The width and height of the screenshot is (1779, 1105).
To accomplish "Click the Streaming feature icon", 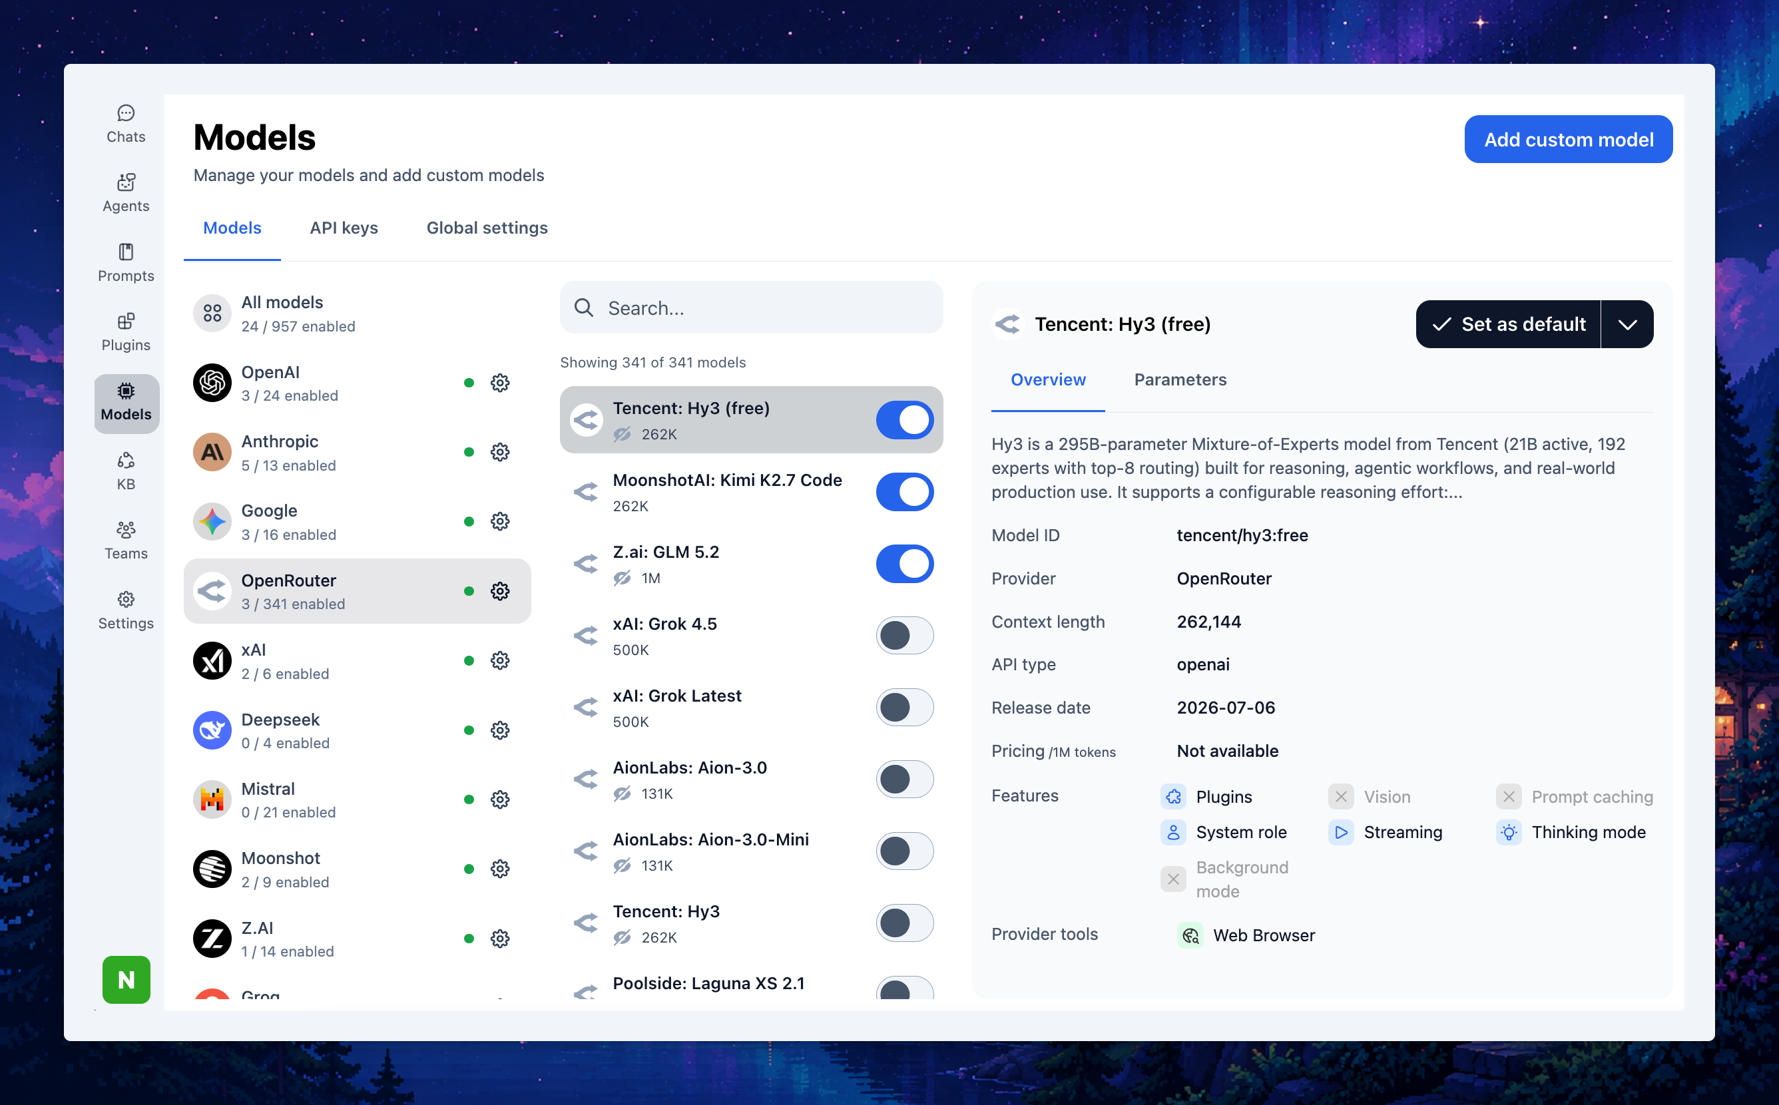I will [x=1340, y=832].
